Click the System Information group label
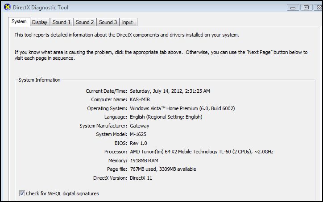 [x=39, y=80]
